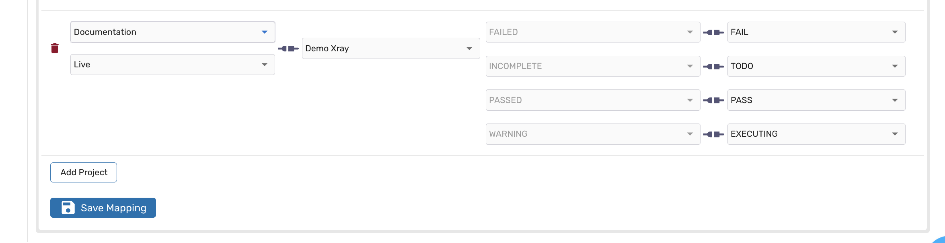Click the plug icon between PASSED and PASS
The image size is (945, 243).
click(714, 100)
